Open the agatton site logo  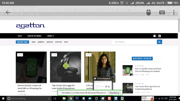click(30, 26)
